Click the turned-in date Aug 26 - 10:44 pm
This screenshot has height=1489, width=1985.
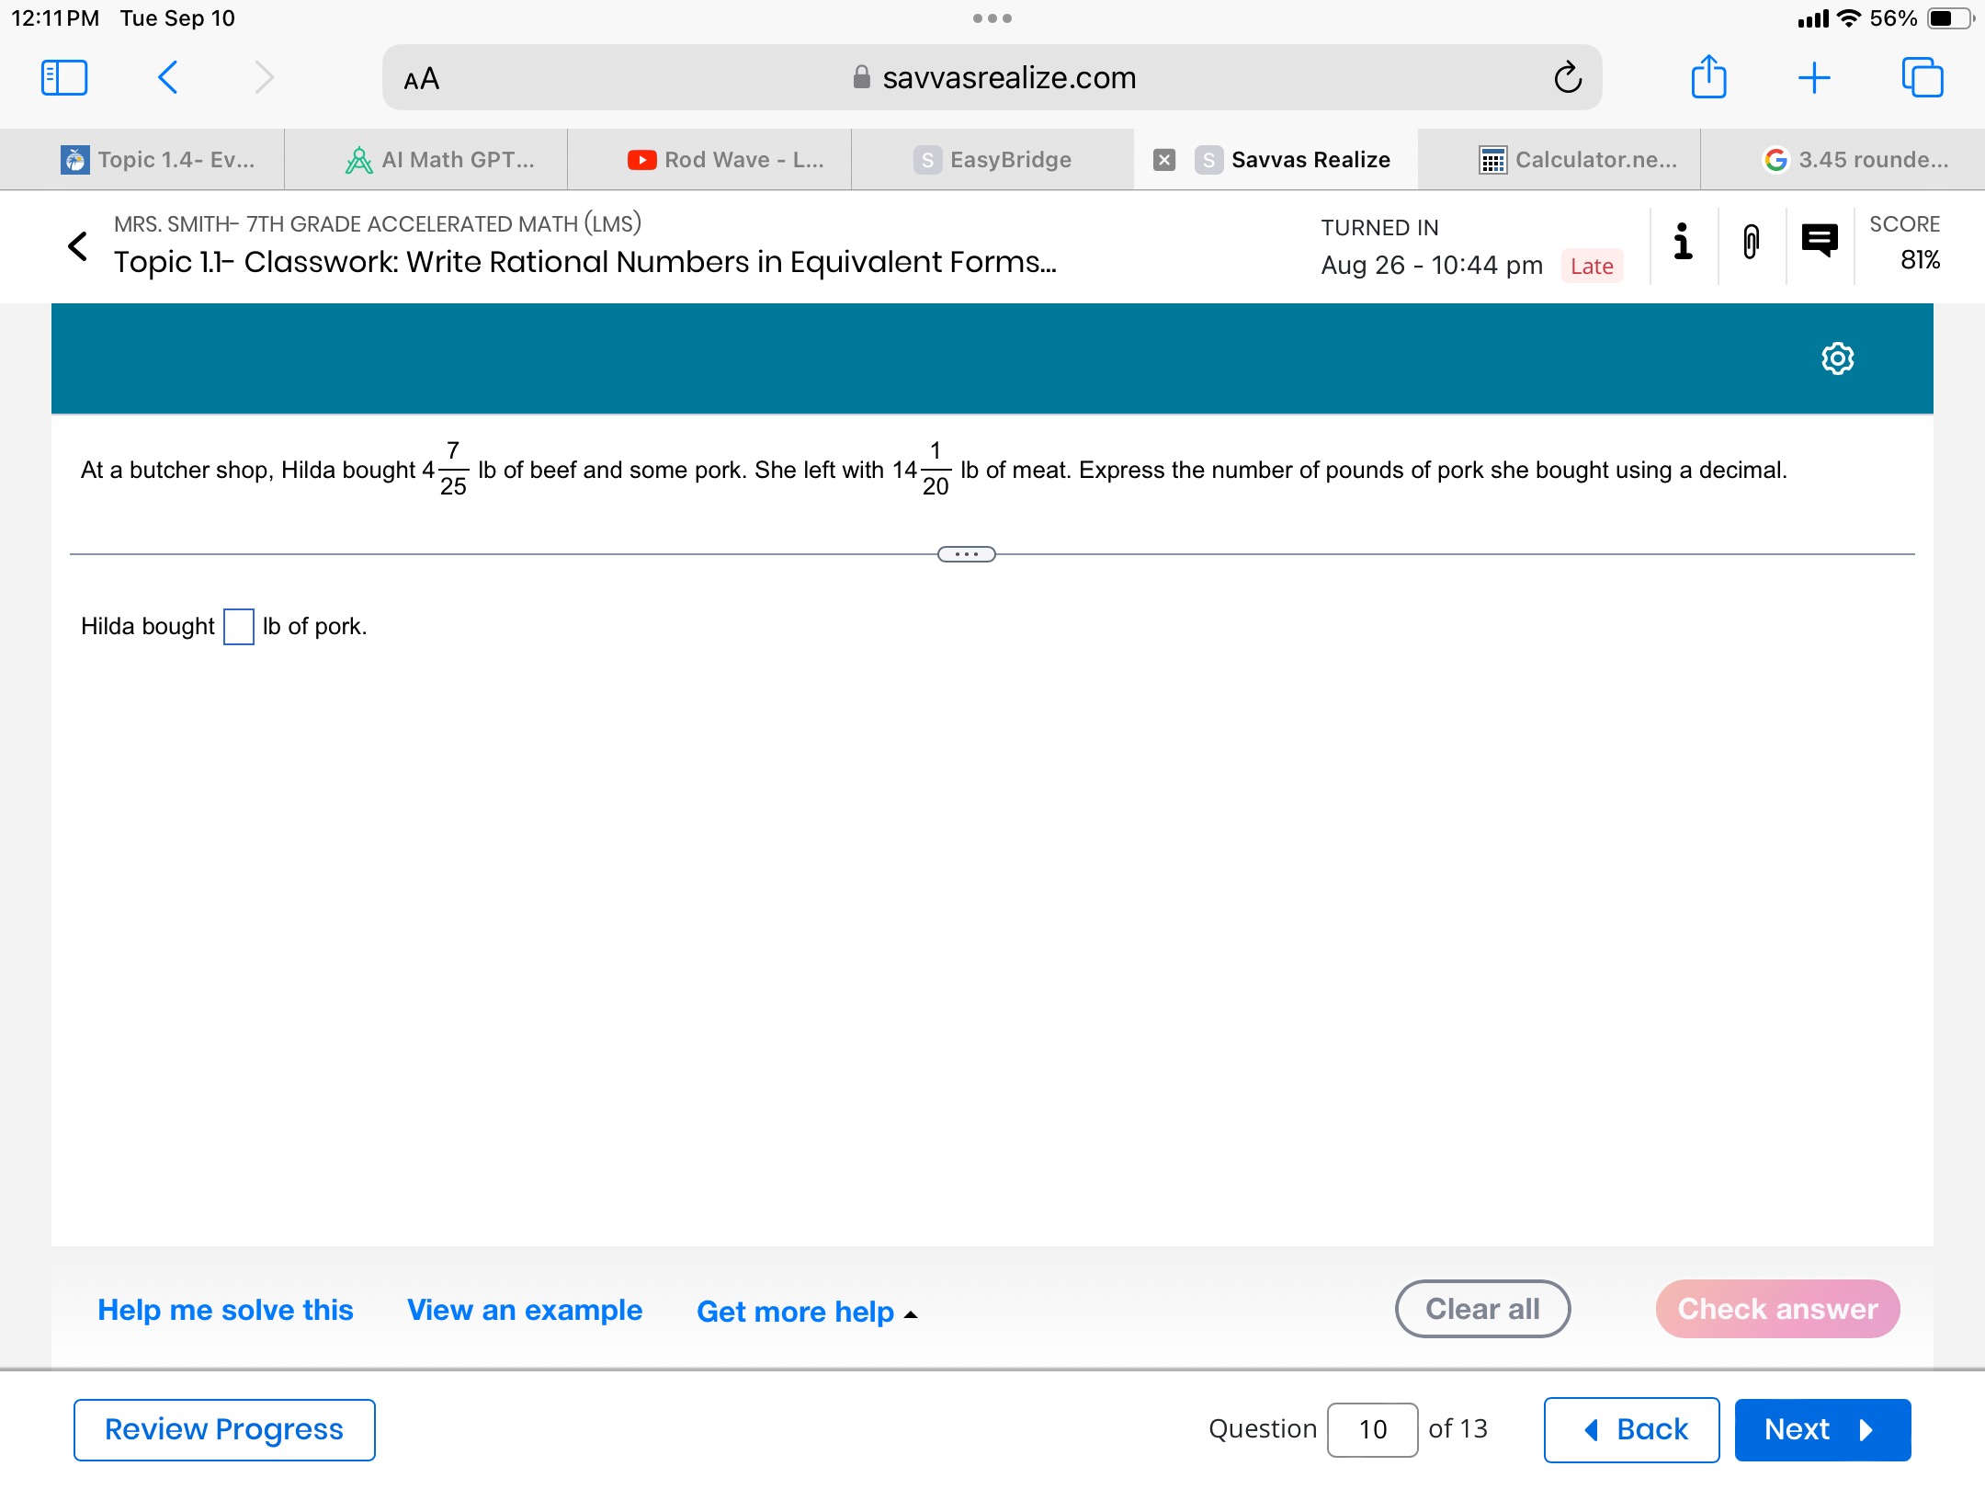[1432, 266]
